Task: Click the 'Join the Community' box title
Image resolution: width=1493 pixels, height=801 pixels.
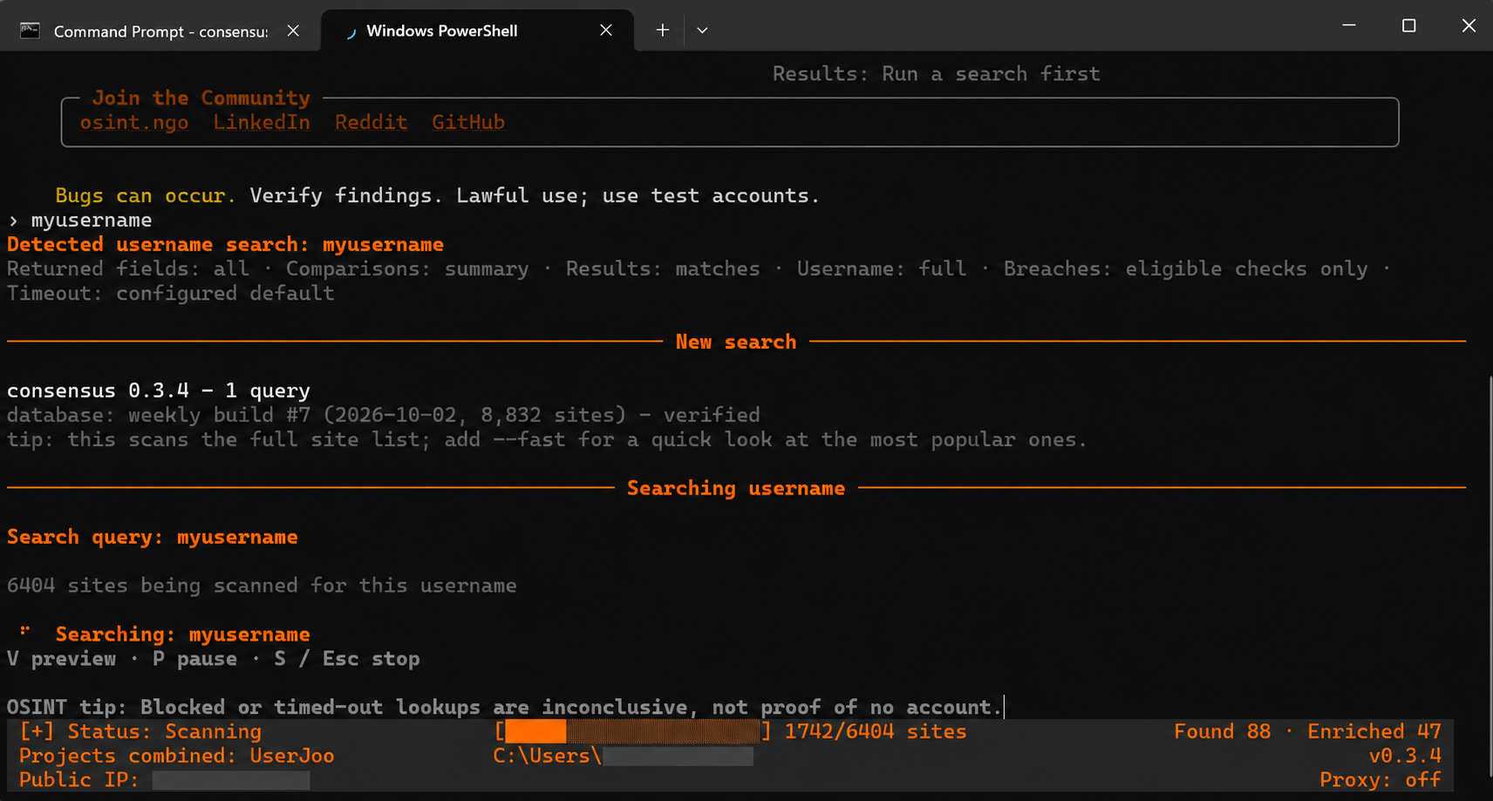Action: (201, 98)
